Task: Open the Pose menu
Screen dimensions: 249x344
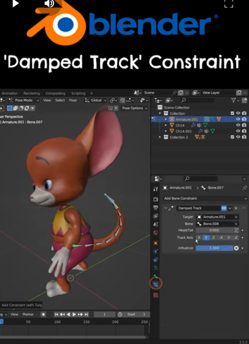Action: pos(73,100)
